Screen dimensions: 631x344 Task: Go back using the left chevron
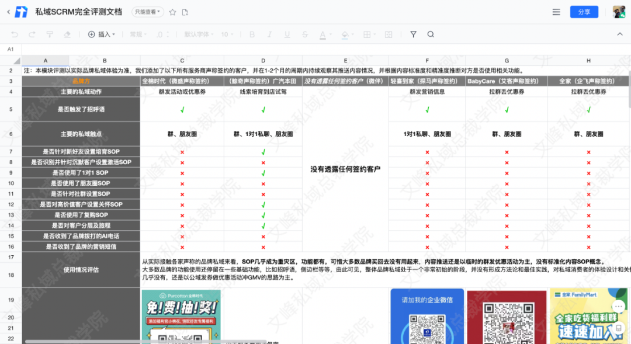8,12
